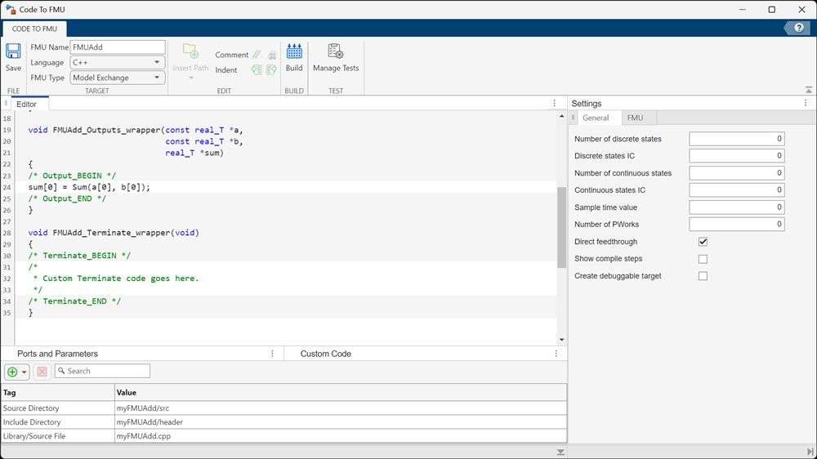The image size is (817, 459).
Task: Enable Create debuggable target
Action: point(703,276)
